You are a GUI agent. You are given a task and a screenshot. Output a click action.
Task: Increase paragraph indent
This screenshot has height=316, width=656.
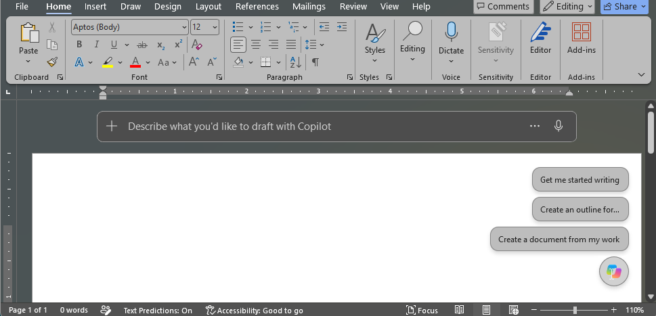pos(342,27)
